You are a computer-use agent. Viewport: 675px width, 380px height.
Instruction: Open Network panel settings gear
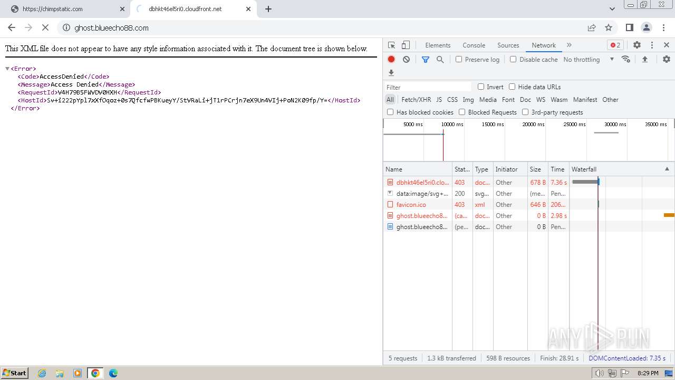(x=667, y=59)
